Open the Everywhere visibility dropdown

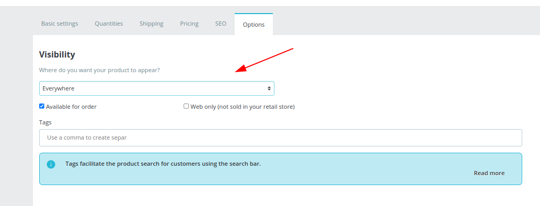click(157, 88)
